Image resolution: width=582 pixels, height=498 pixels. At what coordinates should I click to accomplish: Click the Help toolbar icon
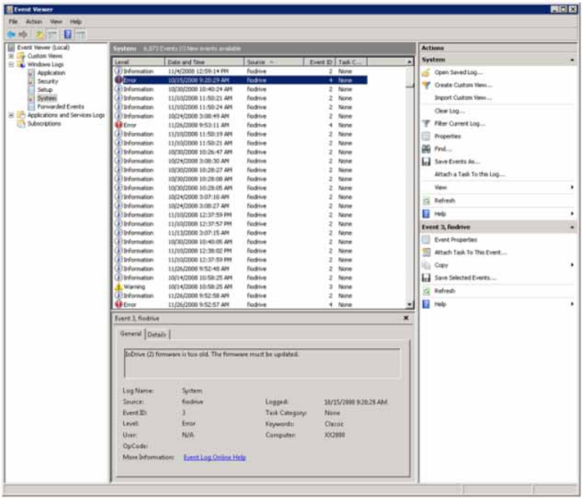[68, 34]
